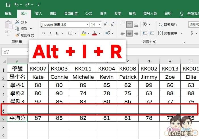199x139 pixels.
Task: Click the Cut (剪下) scissors icon
Action: tap(18, 22)
